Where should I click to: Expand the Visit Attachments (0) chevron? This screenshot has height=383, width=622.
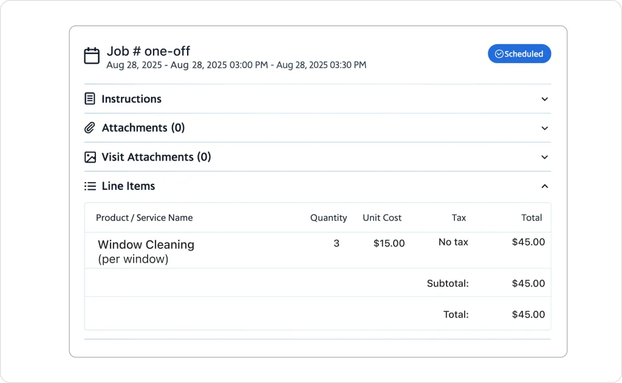pyautogui.click(x=544, y=157)
